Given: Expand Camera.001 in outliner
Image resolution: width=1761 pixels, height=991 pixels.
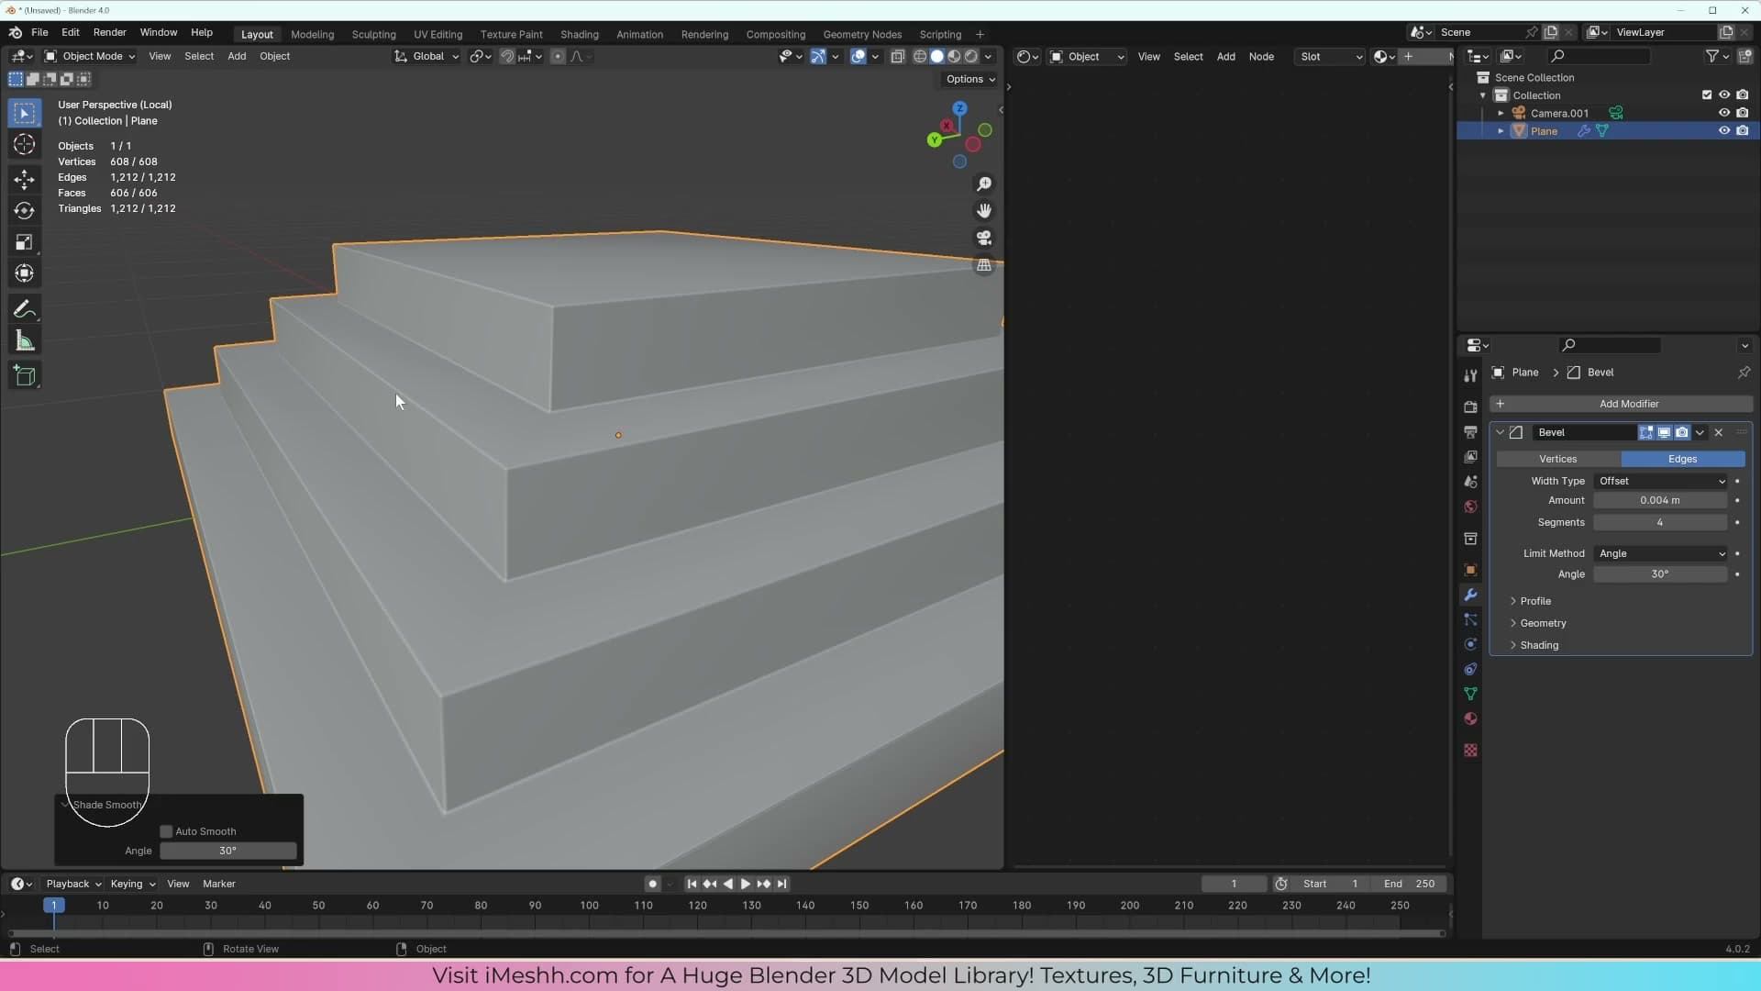Looking at the screenshot, I should [1501, 114].
